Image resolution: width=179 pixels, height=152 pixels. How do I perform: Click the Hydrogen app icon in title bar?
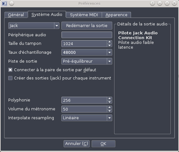(5, 3)
